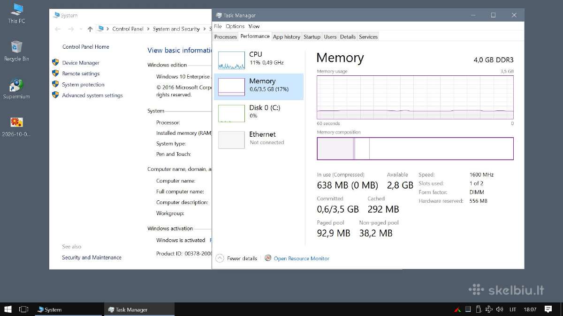Click the forward arrow in System window

(x=71, y=29)
